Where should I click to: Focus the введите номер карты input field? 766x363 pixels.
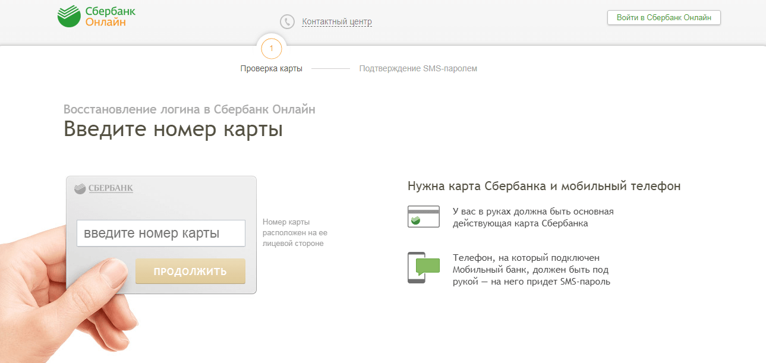tap(161, 233)
